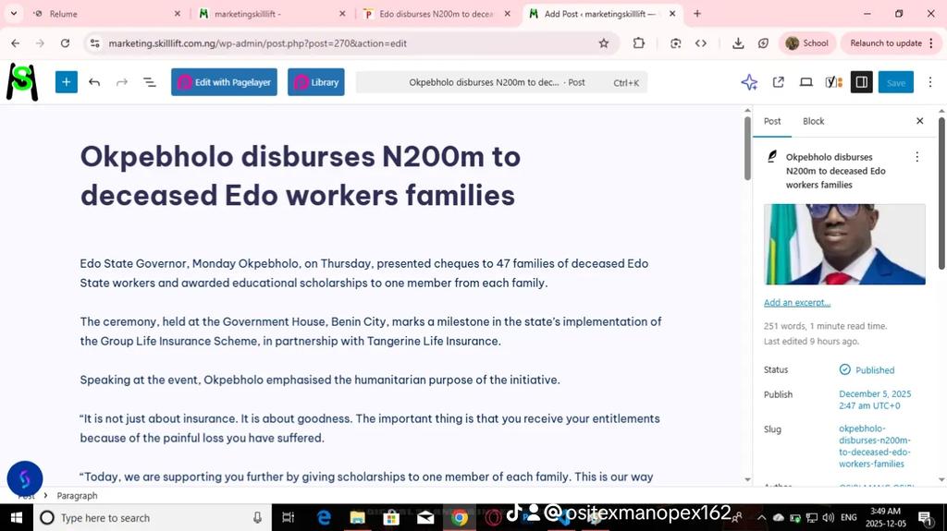Screen dimensions: 947x531
Task: Open the notification center icon
Action: click(926, 518)
